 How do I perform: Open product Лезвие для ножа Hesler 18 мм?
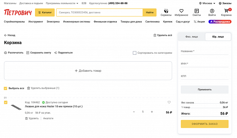click(54, 106)
